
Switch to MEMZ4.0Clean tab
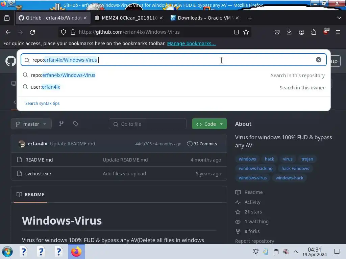tap(129, 18)
